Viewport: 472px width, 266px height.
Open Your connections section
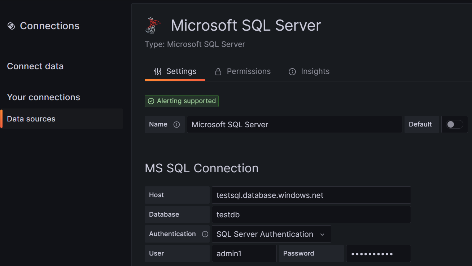(44, 97)
